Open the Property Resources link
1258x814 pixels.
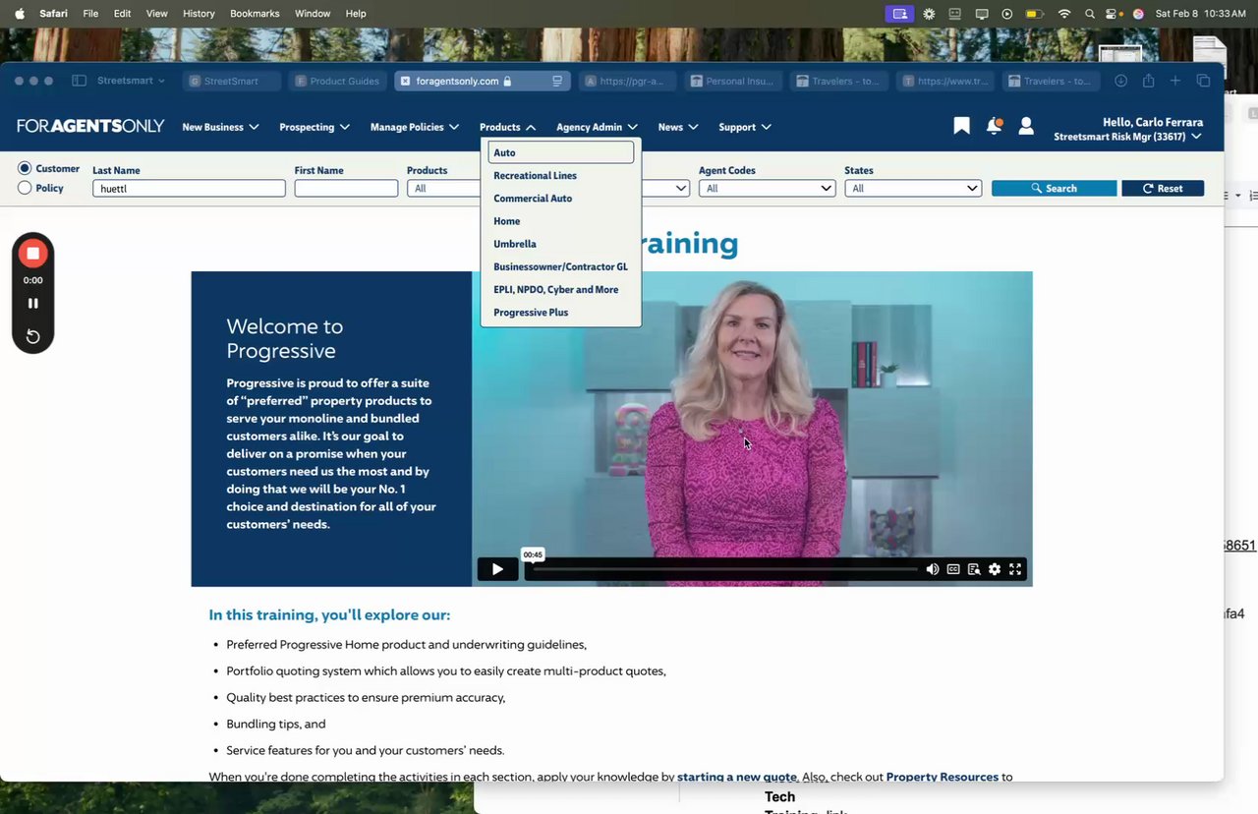[943, 777]
